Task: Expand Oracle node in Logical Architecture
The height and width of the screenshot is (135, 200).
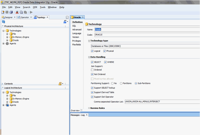Action: tap(7, 102)
